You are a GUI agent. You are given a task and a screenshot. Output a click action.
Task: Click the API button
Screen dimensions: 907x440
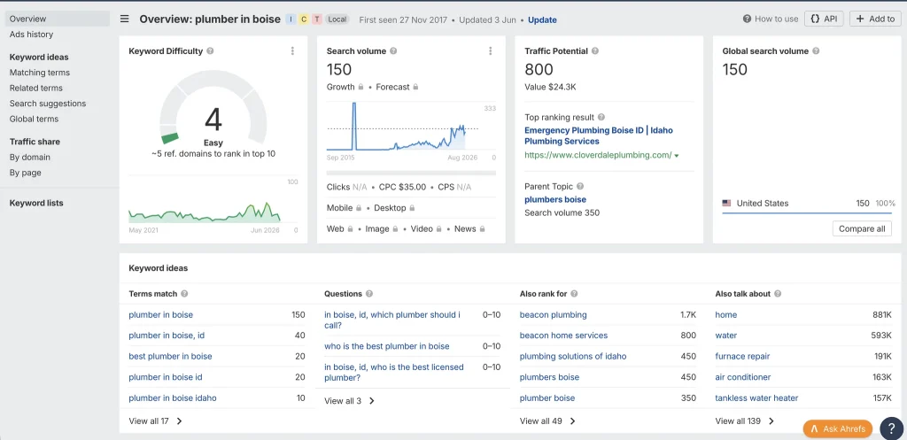[825, 19]
